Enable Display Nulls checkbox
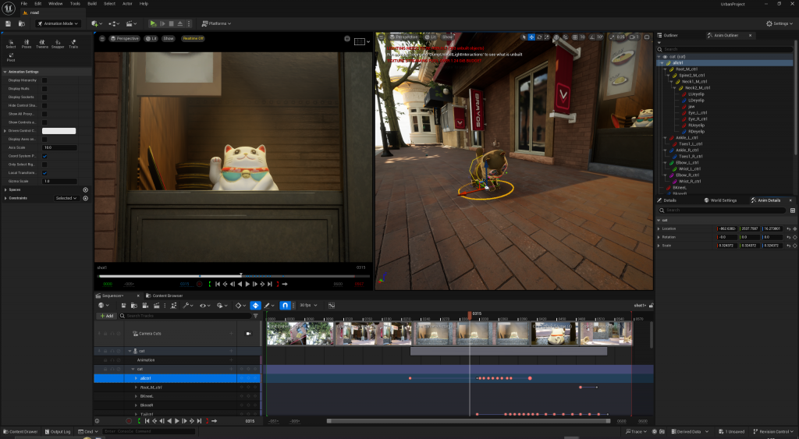The image size is (799, 439). 44,89
